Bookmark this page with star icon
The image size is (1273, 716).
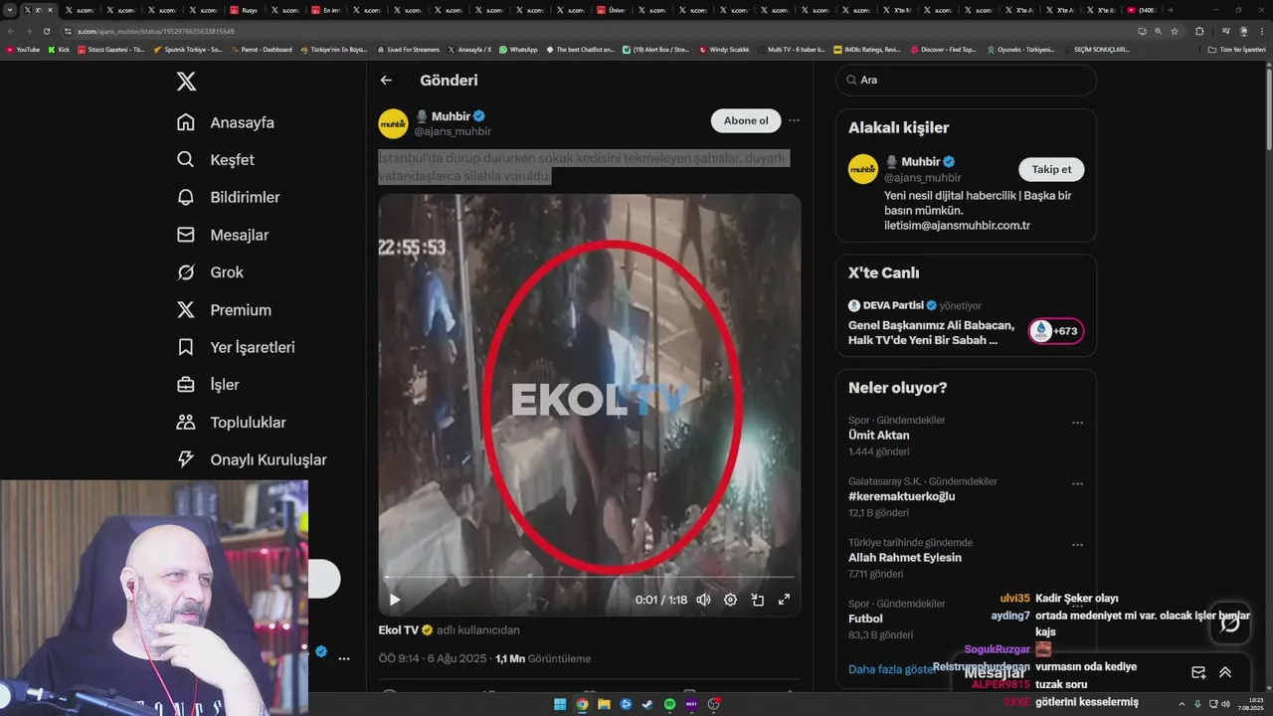pyautogui.click(x=1175, y=31)
